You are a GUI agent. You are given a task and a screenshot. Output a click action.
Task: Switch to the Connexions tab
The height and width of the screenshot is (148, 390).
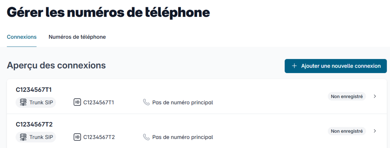tap(21, 37)
